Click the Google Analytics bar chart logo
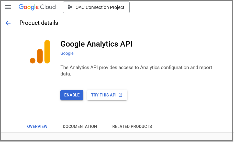Viewport: 234px width, 142px height. point(40,52)
